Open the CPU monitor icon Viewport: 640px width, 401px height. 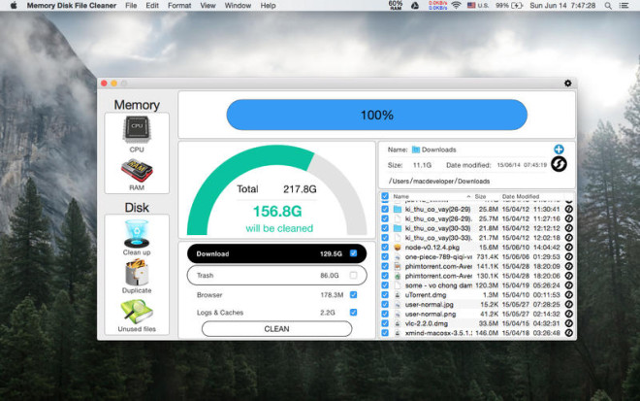click(x=137, y=129)
